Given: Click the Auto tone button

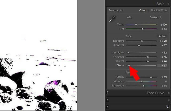Looking at the screenshot, I should click(x=162, y=36).
